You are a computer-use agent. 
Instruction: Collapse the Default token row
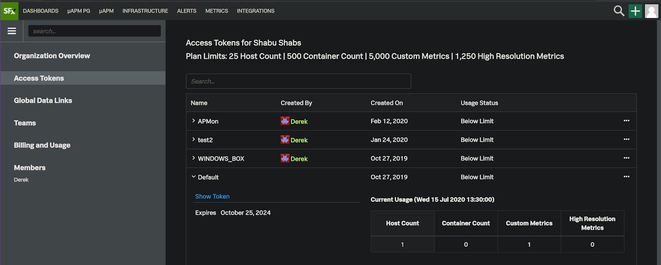(x=193, y=176)
